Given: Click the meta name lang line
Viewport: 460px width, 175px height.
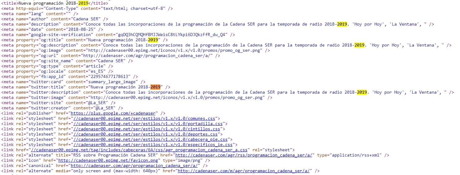Looking at the screenshot, I should 40,14.
